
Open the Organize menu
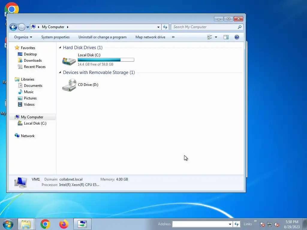click(23, 37)
